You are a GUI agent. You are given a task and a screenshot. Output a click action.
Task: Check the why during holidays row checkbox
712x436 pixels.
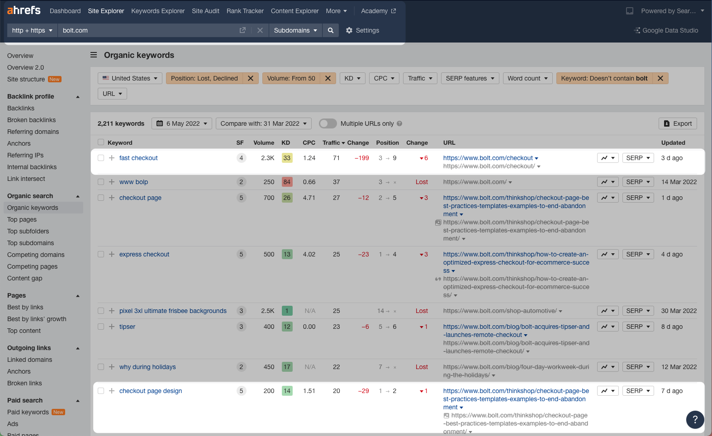coord(101,367)
